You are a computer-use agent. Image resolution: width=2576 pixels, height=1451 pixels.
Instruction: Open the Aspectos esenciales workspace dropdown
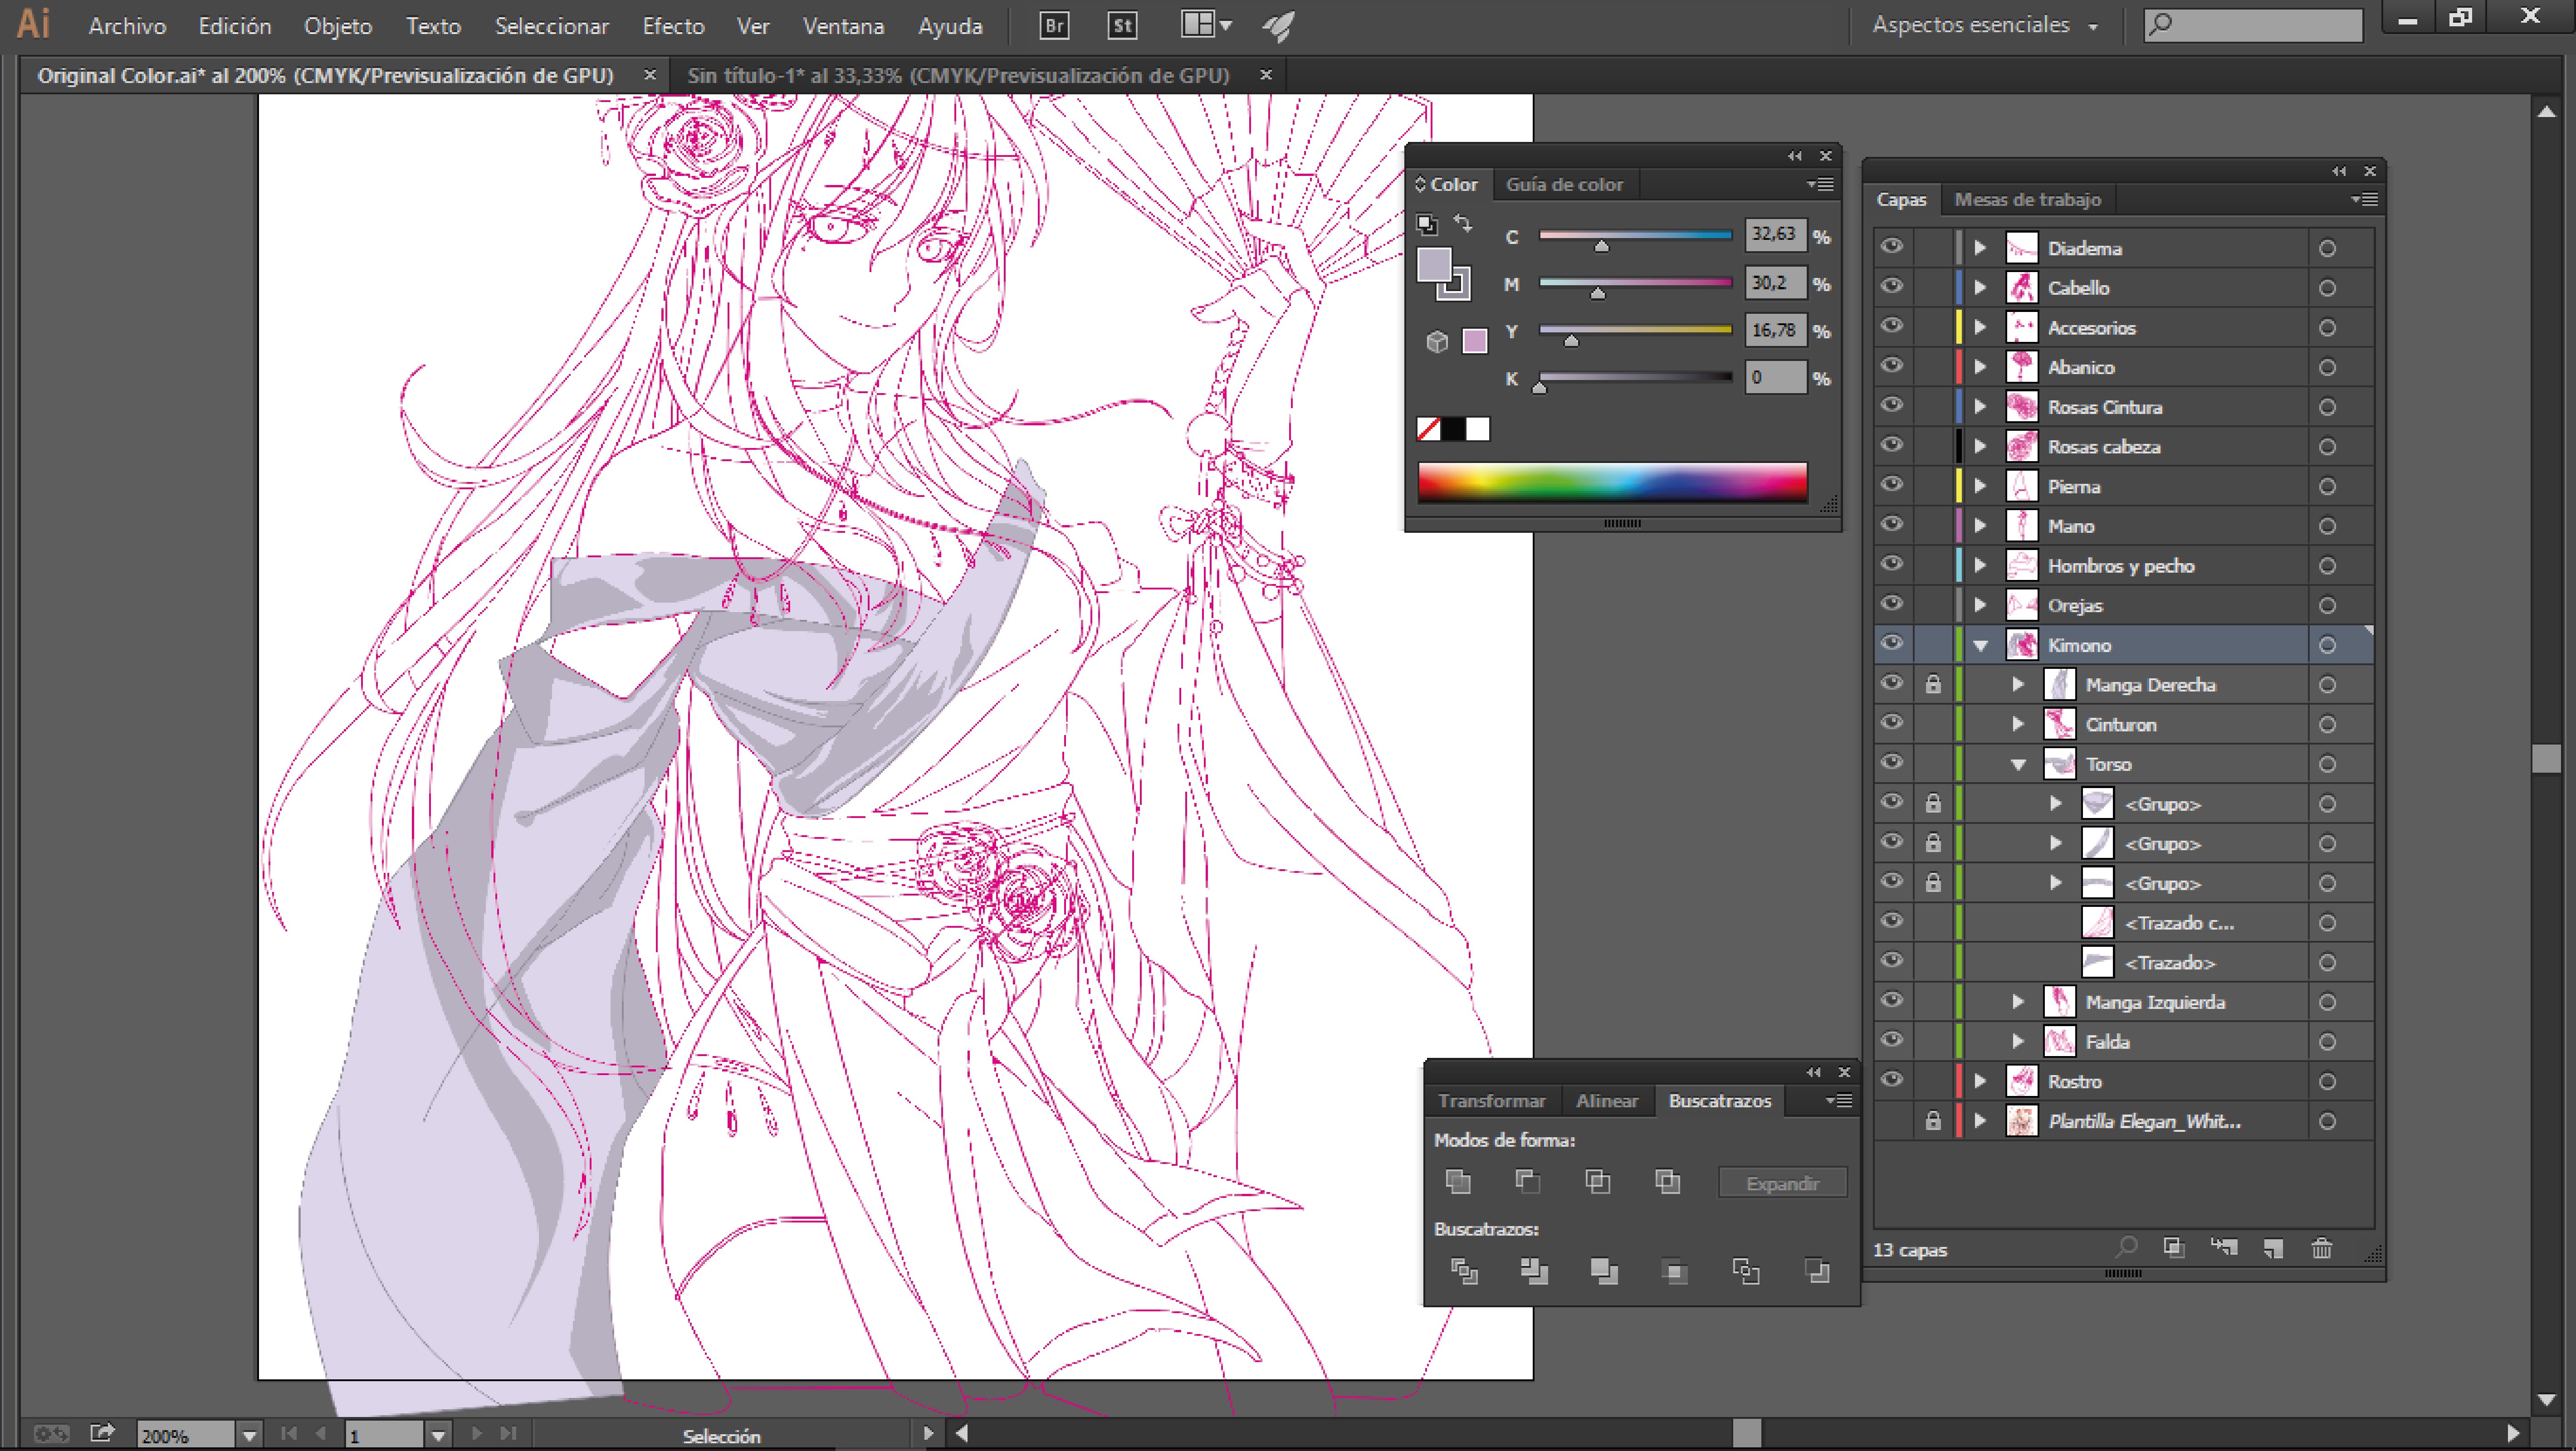click(x=1985, y=25)
